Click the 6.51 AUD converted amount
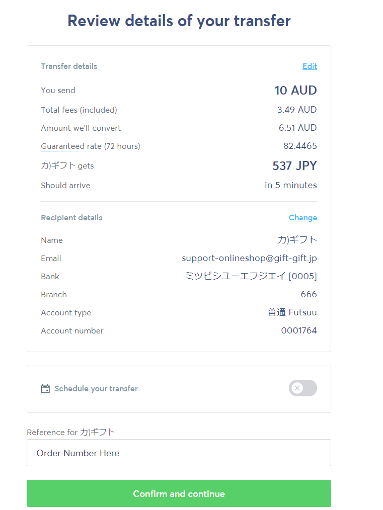This screenshot has width=383, height=510. (297, 128)
